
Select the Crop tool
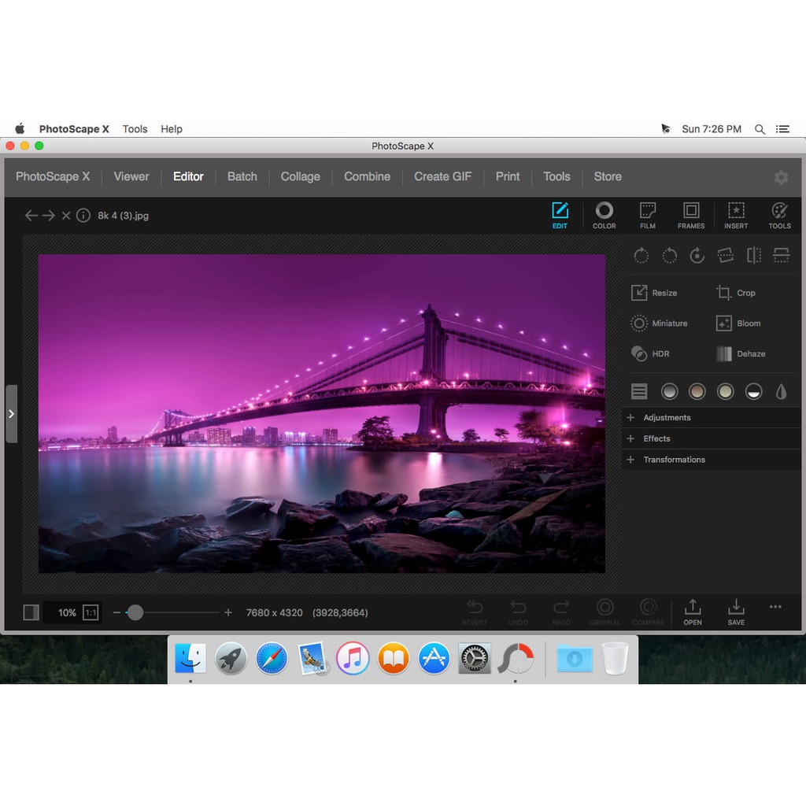pyautogui.click(x=736, y=293)
